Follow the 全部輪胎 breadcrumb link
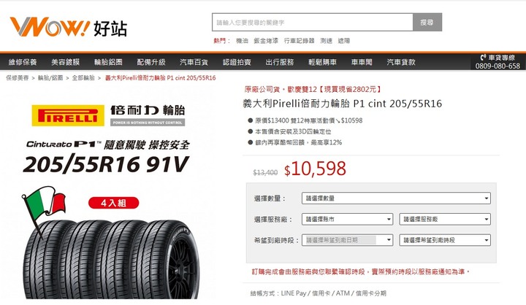Image resolution: width=526 pixels, height=305 pixels. pos(83,78)
